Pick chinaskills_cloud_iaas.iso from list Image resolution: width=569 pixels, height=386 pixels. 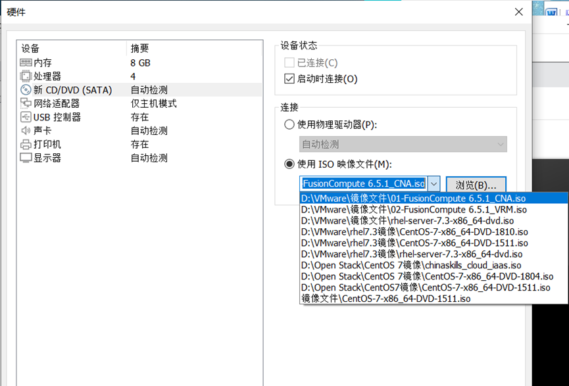[x=433, y=265]
